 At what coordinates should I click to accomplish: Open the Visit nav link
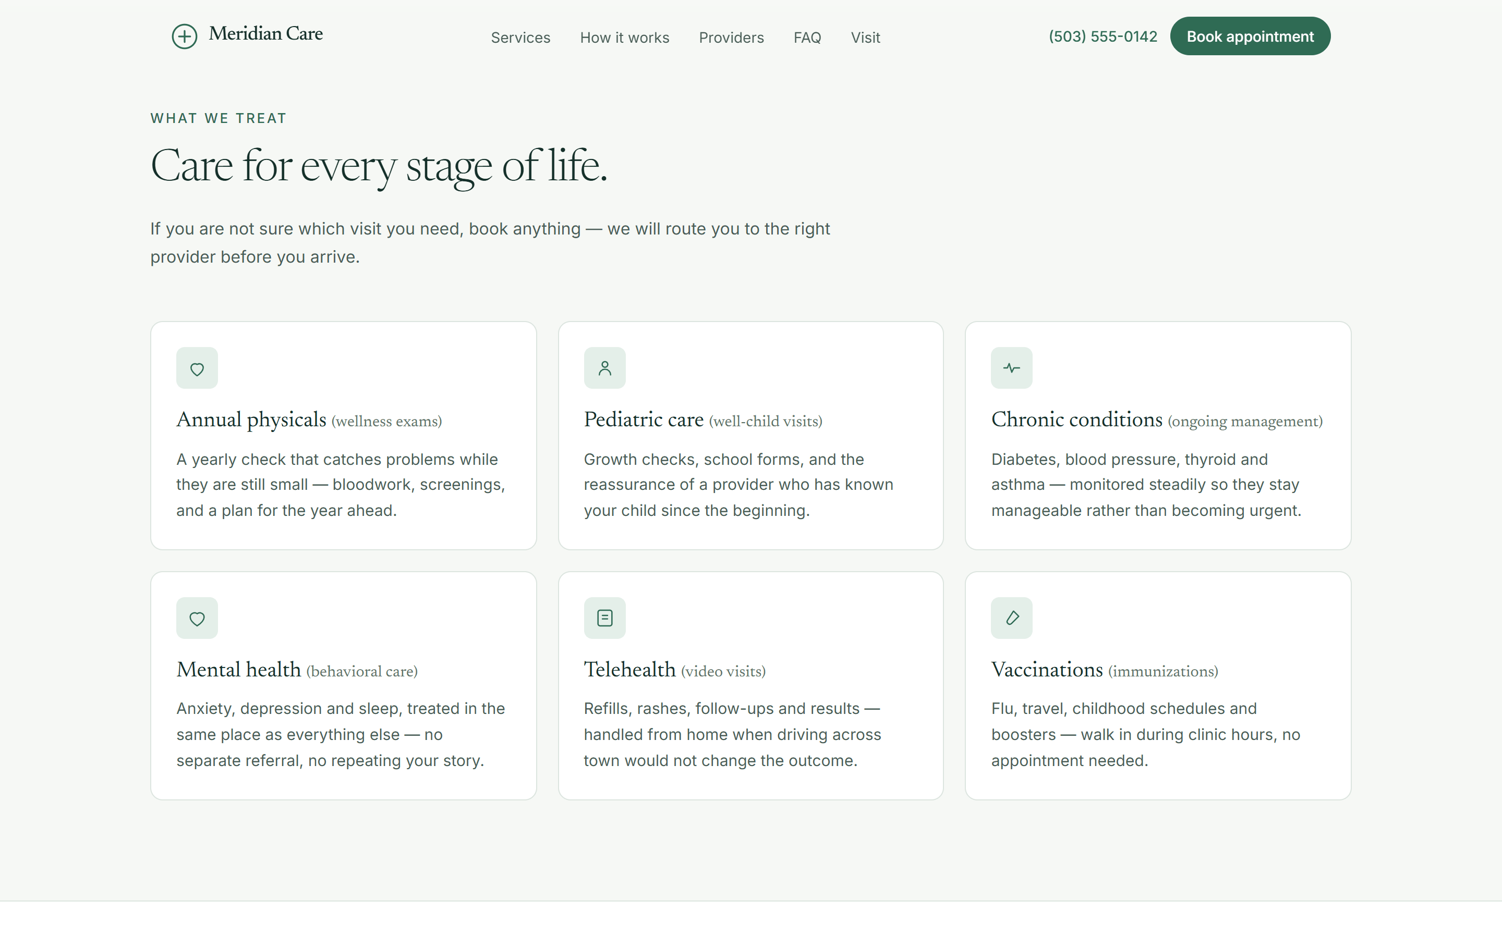[x=865, y=38]
